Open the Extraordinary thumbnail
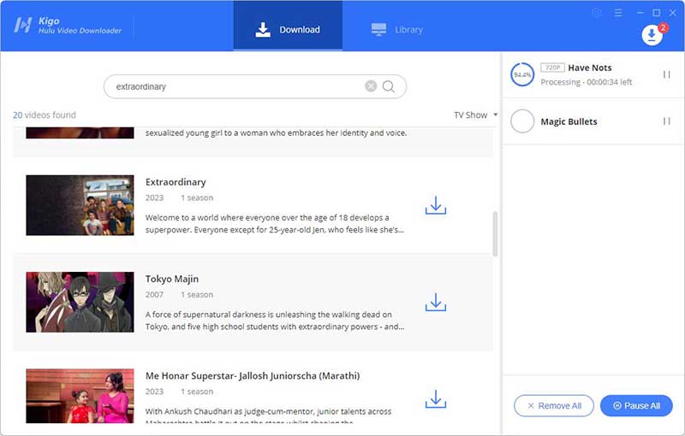 click(80, 205)
